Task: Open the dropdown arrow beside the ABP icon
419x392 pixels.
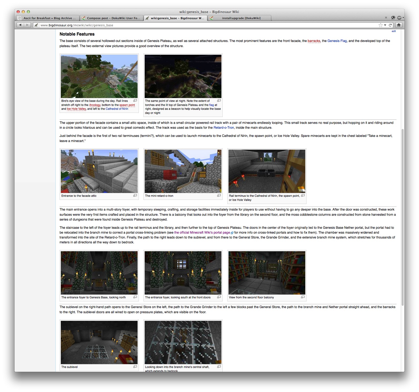Action: point(403,18)
